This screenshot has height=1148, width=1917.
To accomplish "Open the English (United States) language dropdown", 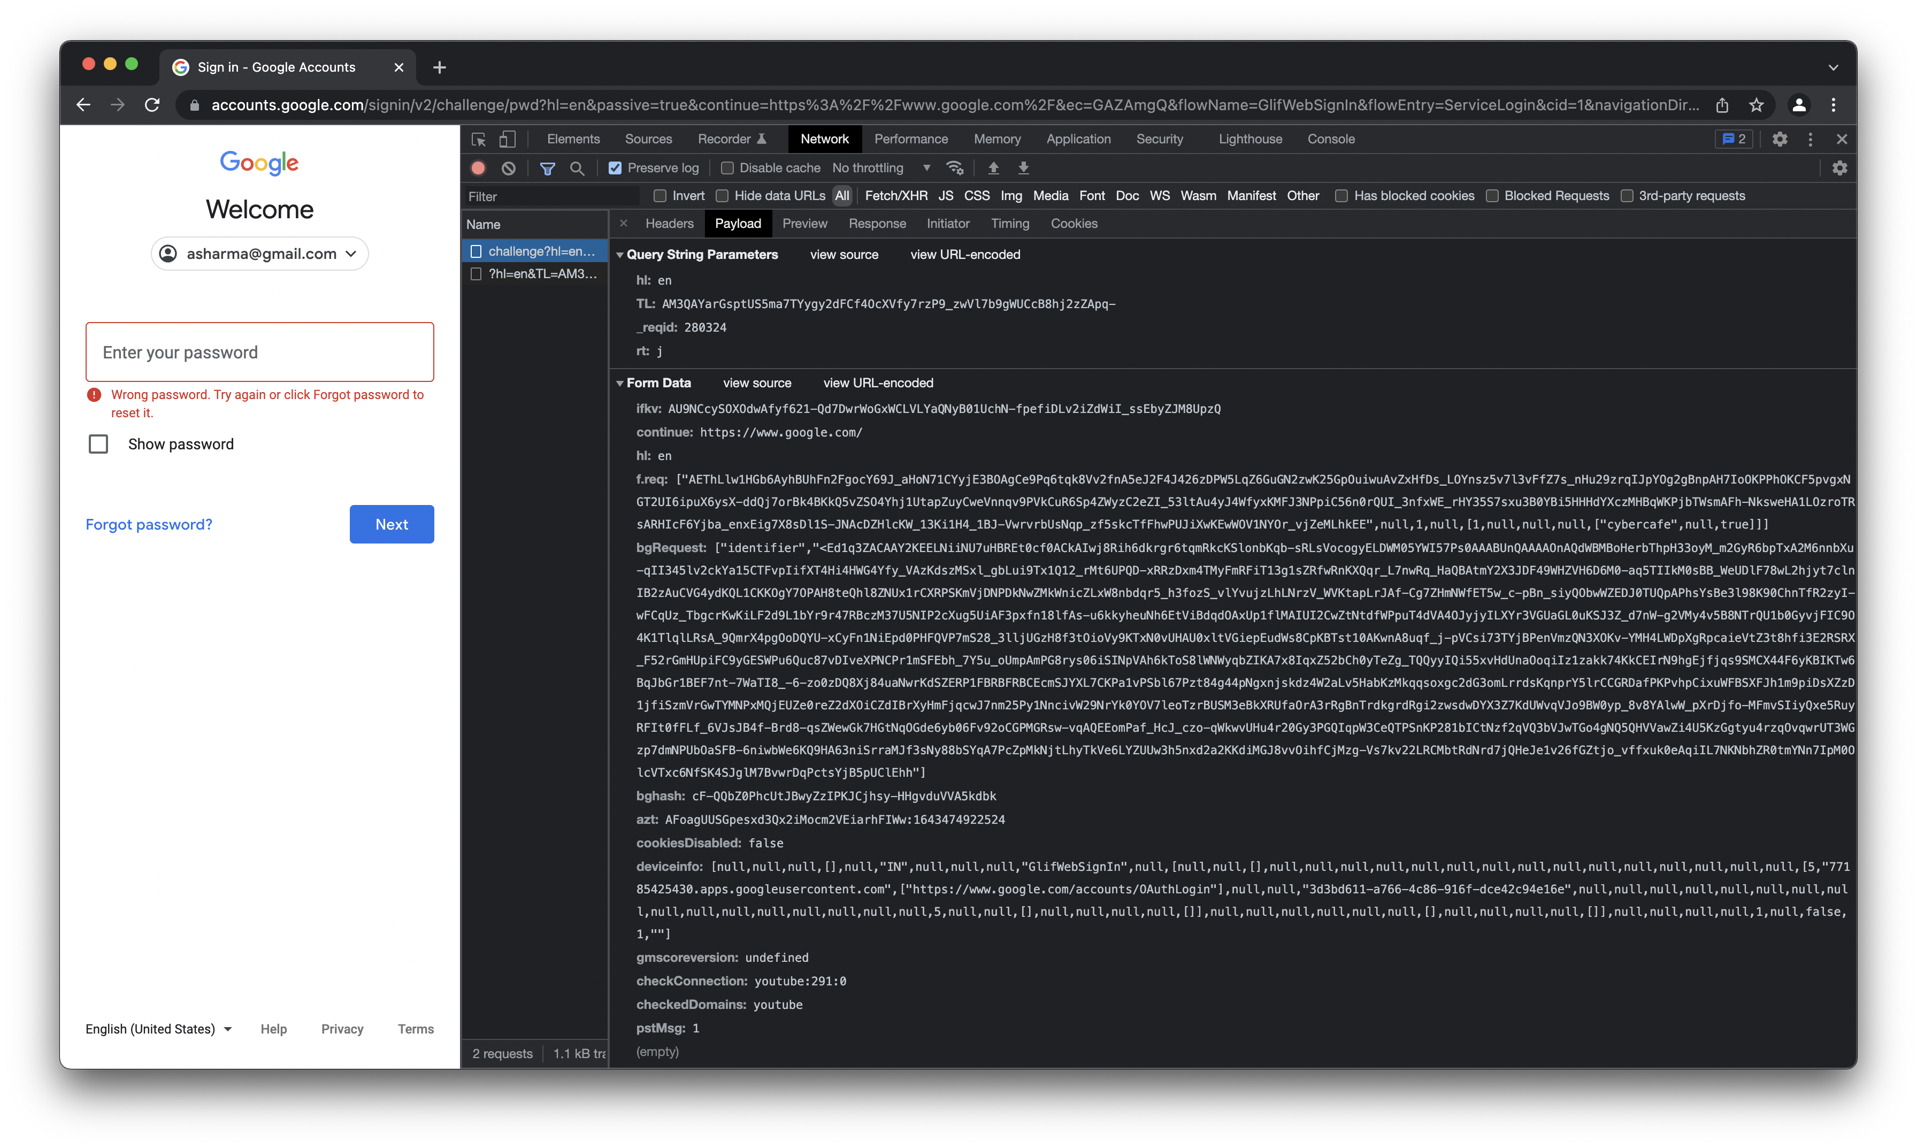I will pyautogui.click(x=158, y=1029).
